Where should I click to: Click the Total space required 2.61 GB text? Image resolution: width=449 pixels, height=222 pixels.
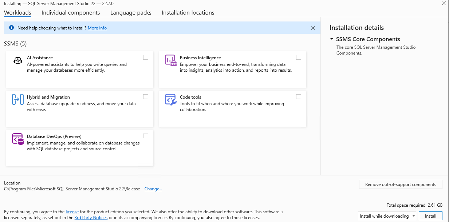[x=415, y=205]
